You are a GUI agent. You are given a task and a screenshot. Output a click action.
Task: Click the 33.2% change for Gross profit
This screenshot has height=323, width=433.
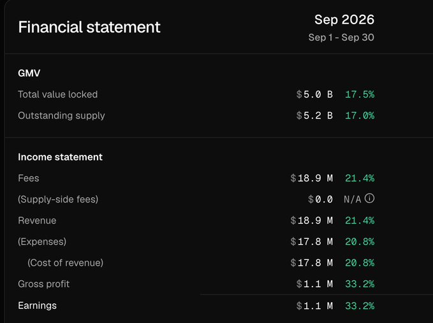click(x=360, y=284)
